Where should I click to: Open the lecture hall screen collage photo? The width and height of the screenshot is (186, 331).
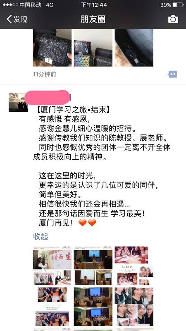coord(93,266)
